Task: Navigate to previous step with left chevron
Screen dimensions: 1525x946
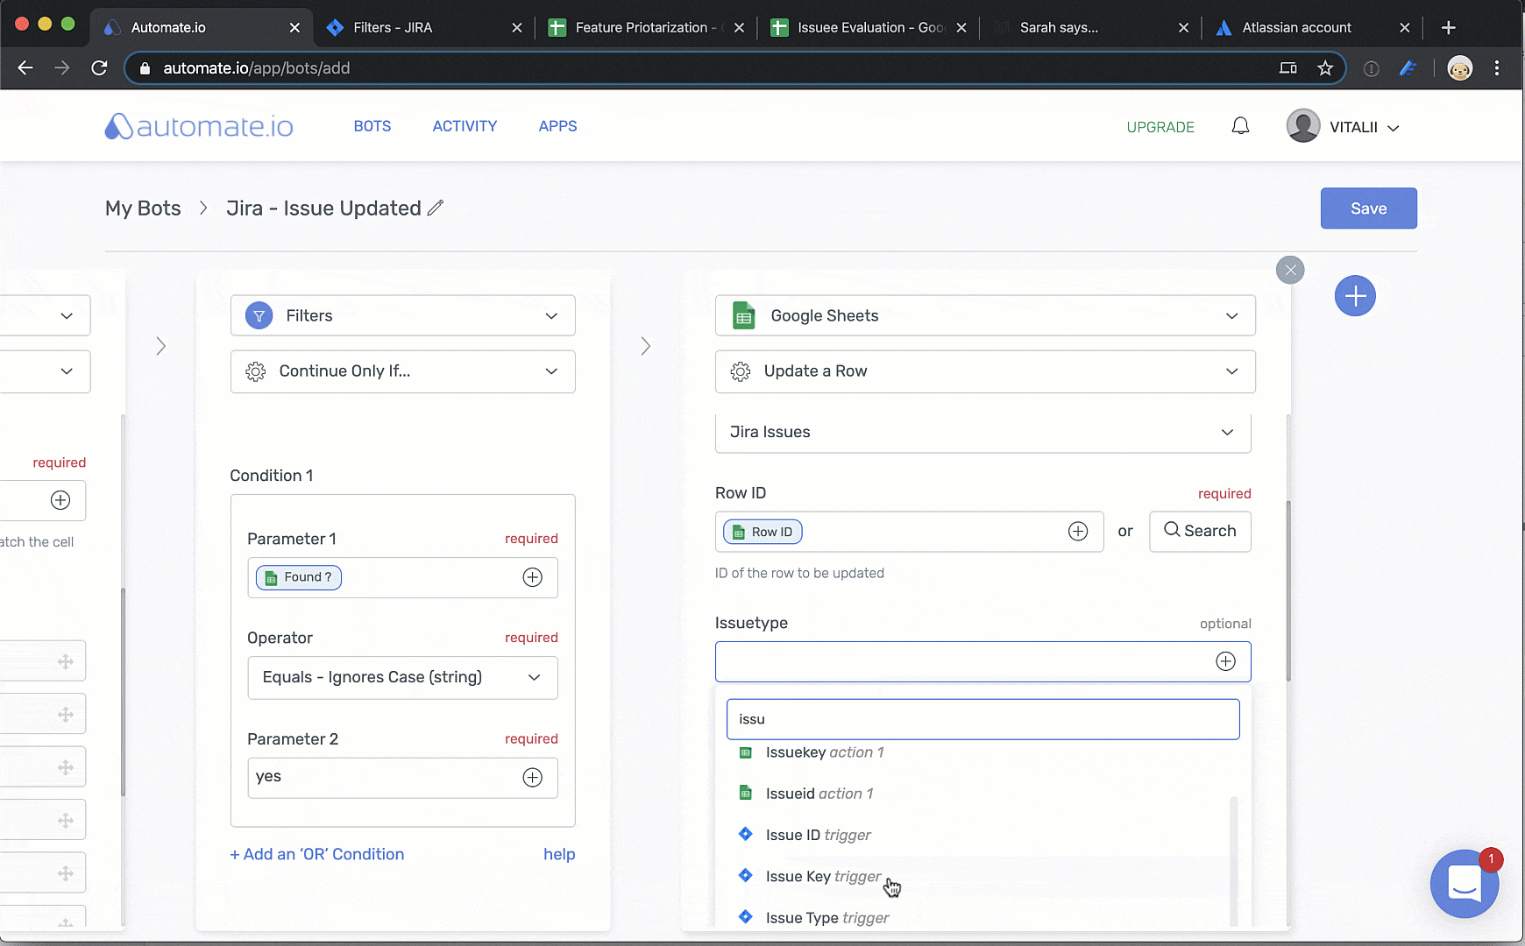Action: pyautogui.click(x=161, y=346)
